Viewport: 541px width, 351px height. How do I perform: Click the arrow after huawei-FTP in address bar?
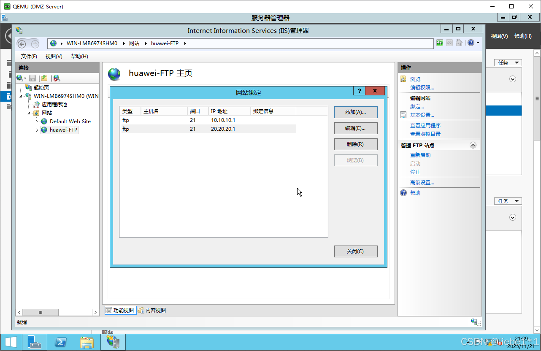coord(185,43)
